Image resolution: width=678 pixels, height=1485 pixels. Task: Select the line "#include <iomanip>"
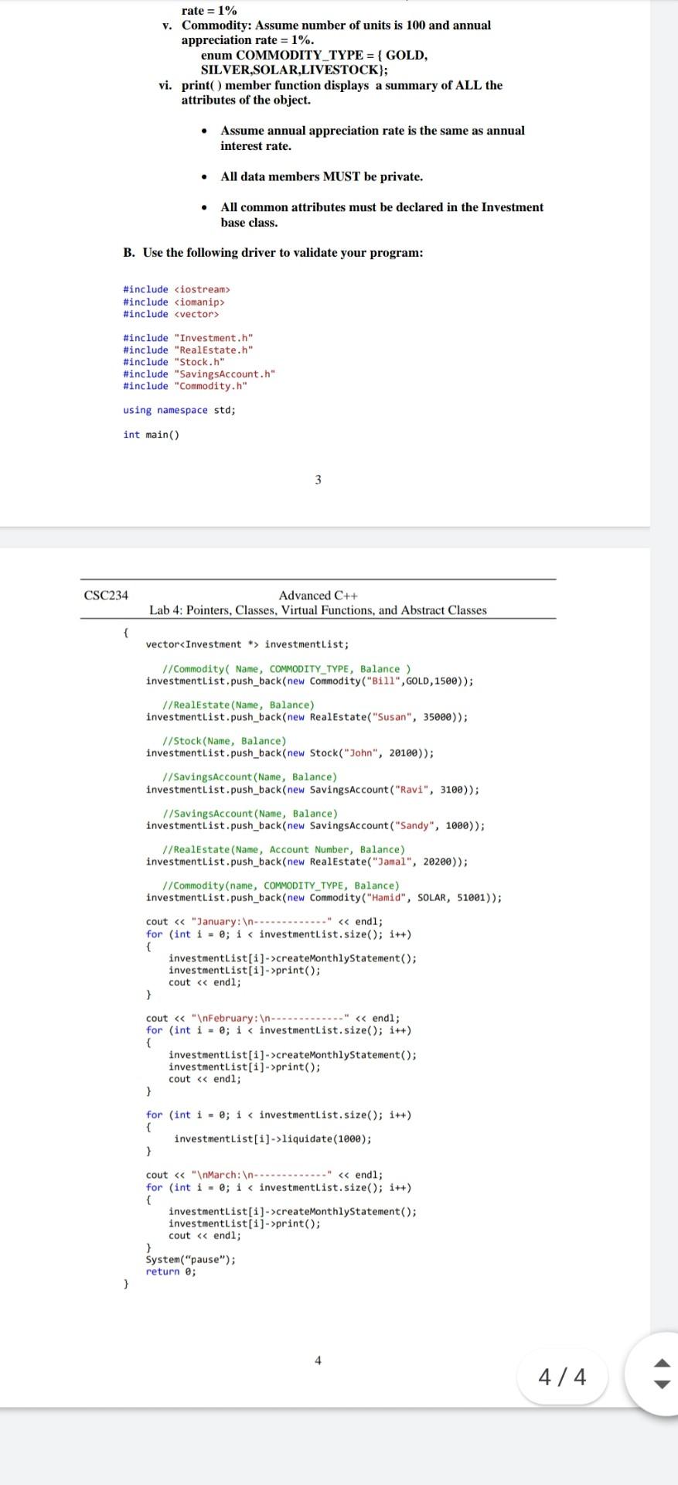point(174,302)
